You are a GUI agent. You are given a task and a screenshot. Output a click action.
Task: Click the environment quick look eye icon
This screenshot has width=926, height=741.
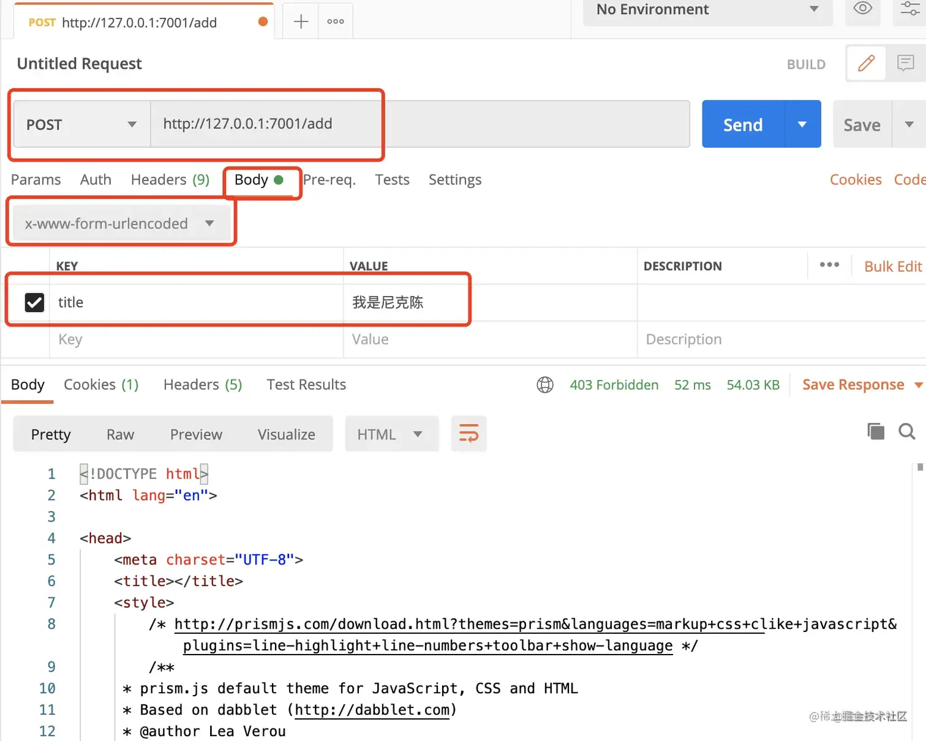(x=862, y=9)
